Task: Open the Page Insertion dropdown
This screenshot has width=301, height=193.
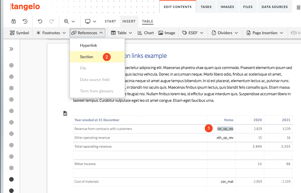Action: click(x=265, y=33)
